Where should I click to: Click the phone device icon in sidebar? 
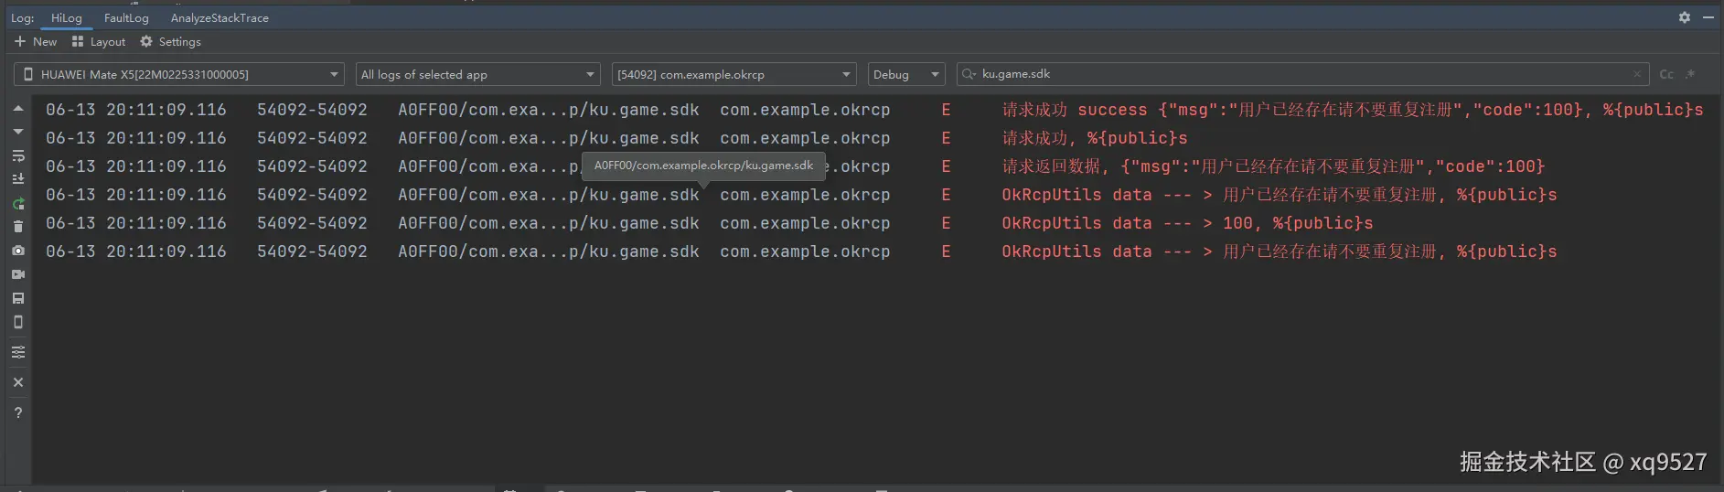pos(18,322)
